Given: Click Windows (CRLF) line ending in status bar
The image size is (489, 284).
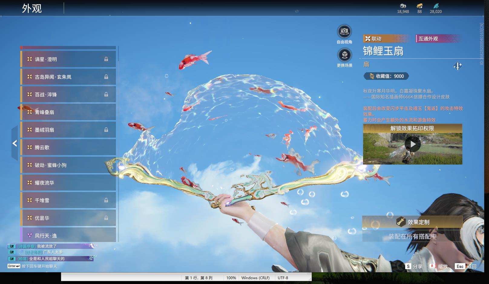Looking at the screenshot, I should pyautogui.click(x=255, y=278).
